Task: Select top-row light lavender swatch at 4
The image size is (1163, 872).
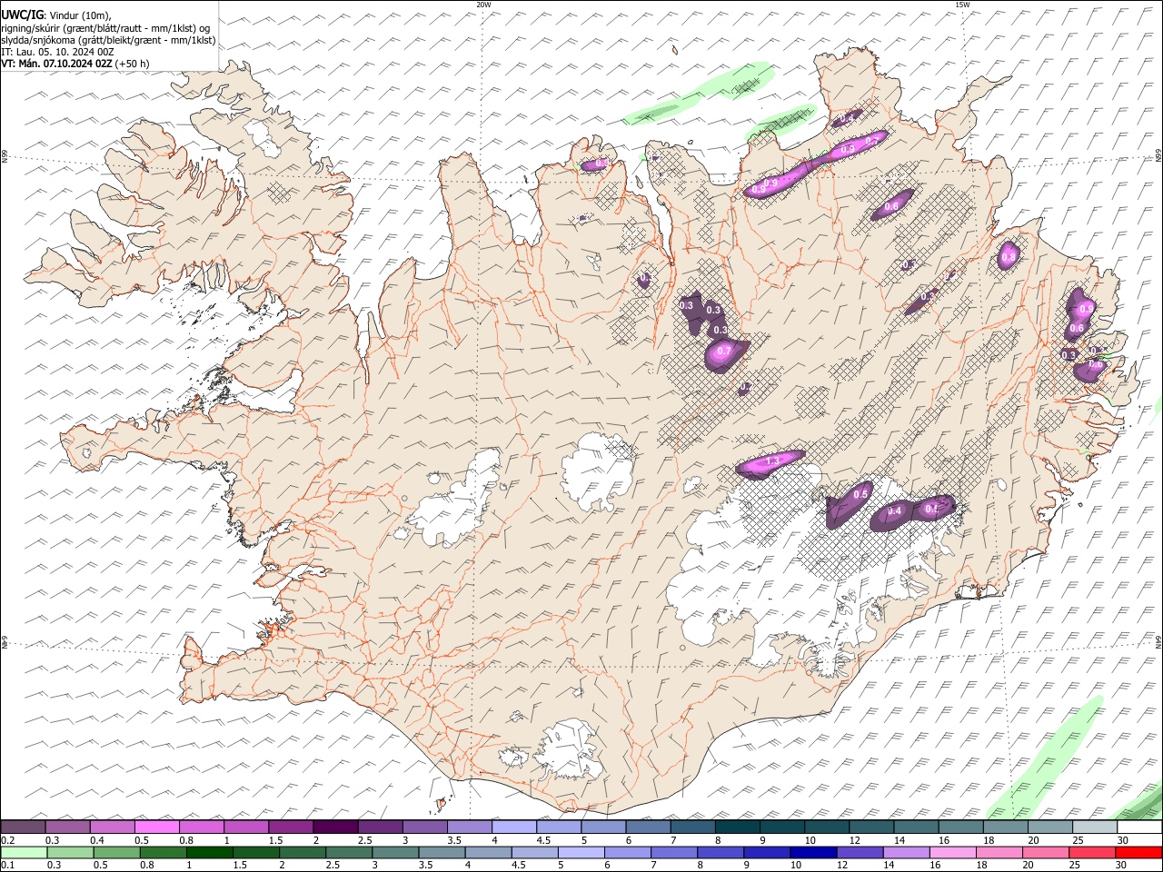Action: click(x=514, y=827)
